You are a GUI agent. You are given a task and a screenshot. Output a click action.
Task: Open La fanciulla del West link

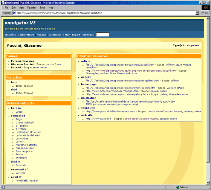(x=28, y=135)
